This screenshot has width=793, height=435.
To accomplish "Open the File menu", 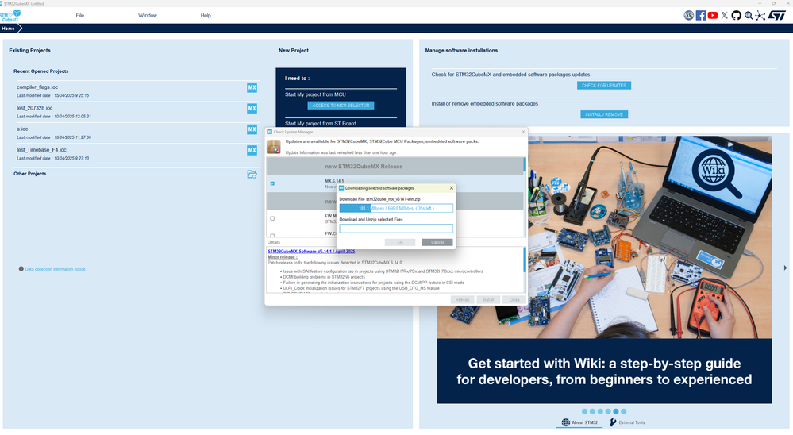I will pos(80,16).
